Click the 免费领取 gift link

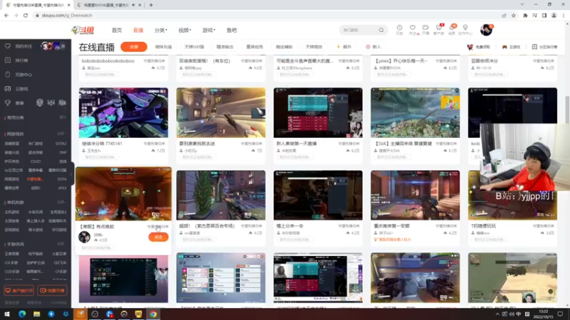(x=479, y=47)
